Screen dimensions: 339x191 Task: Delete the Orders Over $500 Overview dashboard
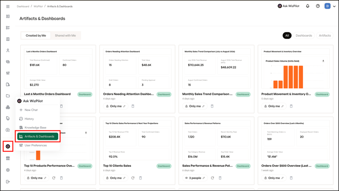[x=291, y=178]
